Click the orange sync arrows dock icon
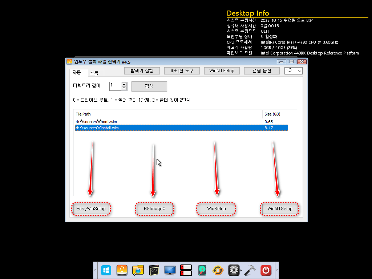Viewport: 372px width, 279px height. [218, 270]
